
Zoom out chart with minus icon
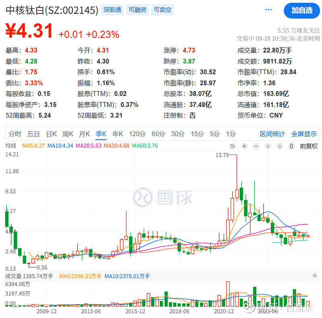(x=256, y=146)
